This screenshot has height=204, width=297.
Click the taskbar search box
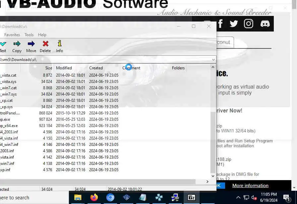point(34,198)
